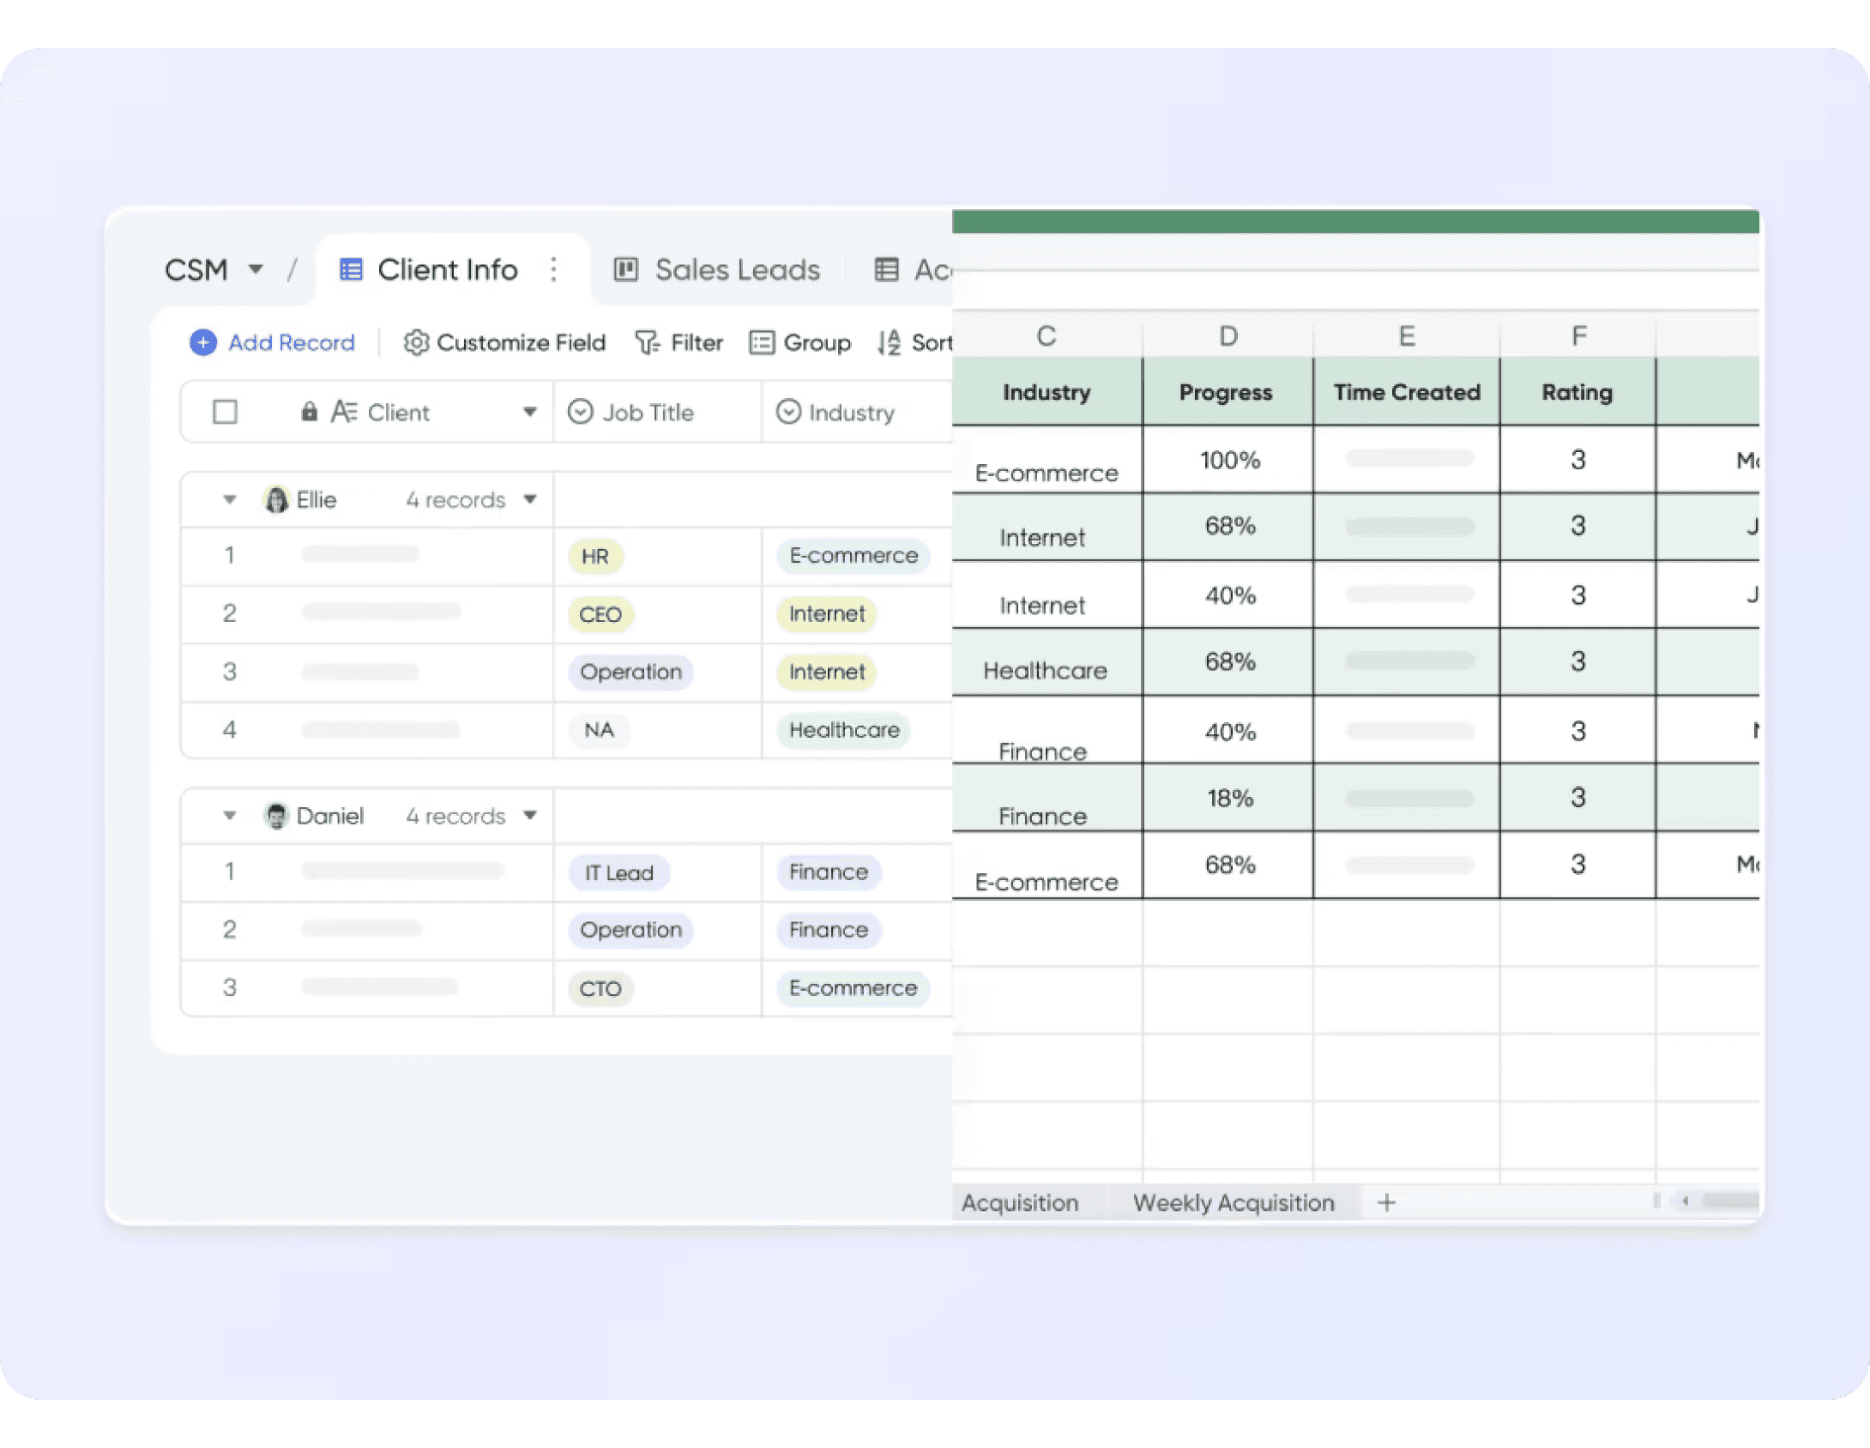Click the blue Add Record plus icon

(x=203, y=342)
